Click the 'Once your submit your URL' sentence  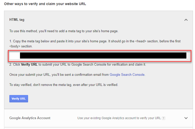[77, 75]
